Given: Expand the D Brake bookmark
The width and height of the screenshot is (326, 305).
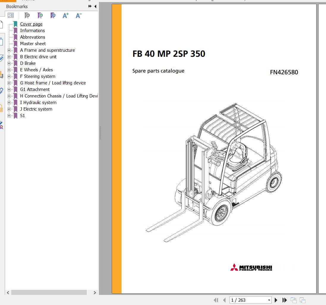Looking at the screenshot, I should coord(9,63).
